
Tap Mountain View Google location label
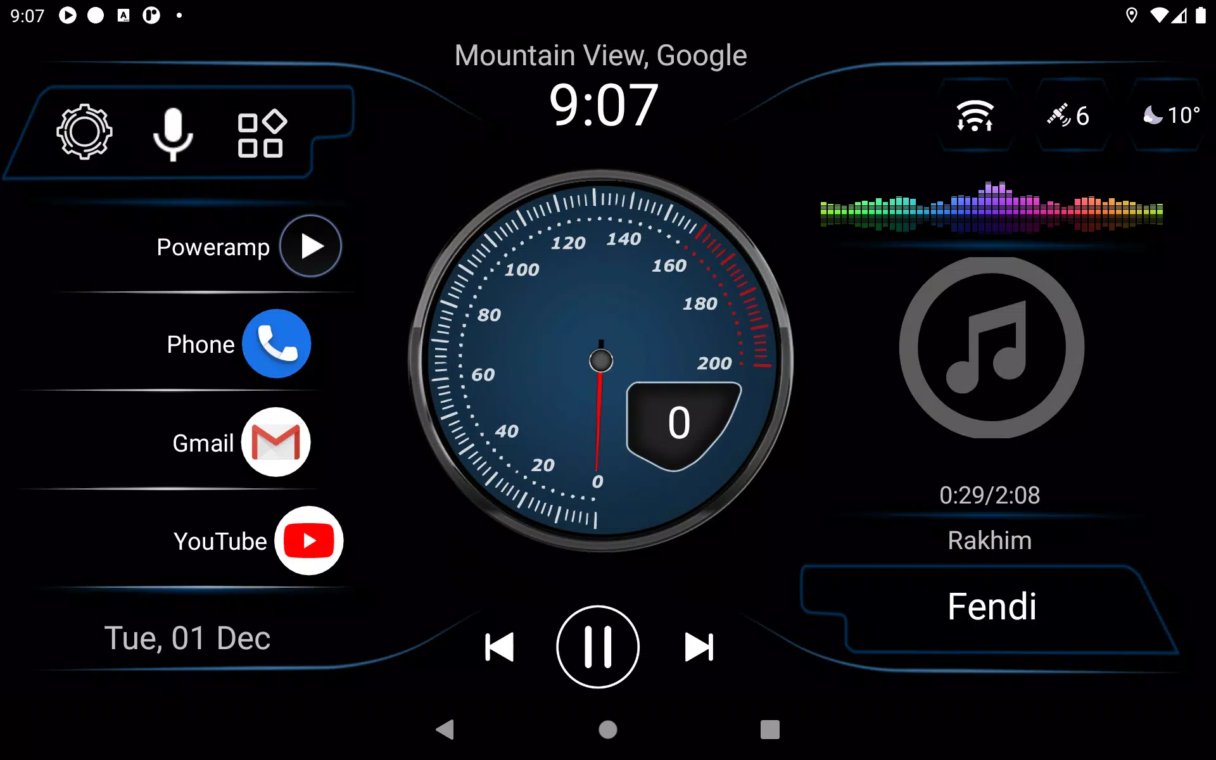600,54
